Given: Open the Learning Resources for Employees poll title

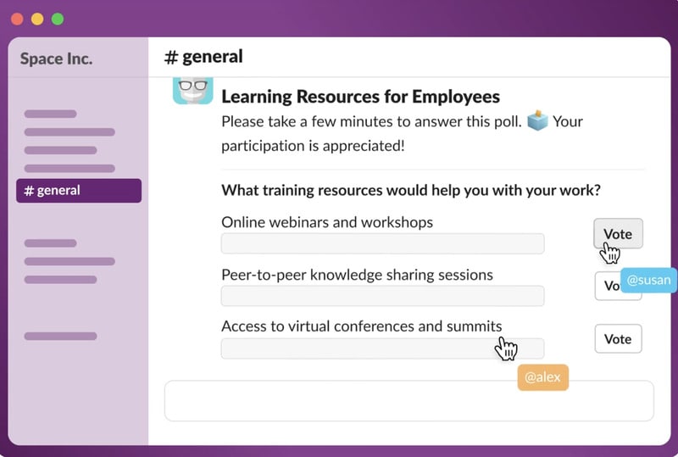Looking at the screenshot, I should (x=360, y=97).
